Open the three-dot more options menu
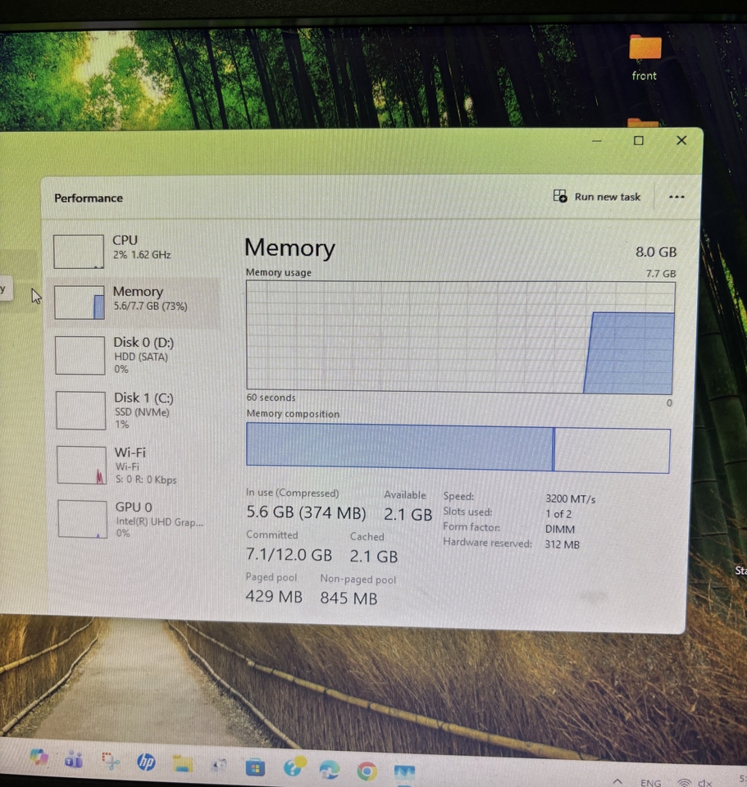This screenshot has width=747, height=787. click(x=676, y=197)
